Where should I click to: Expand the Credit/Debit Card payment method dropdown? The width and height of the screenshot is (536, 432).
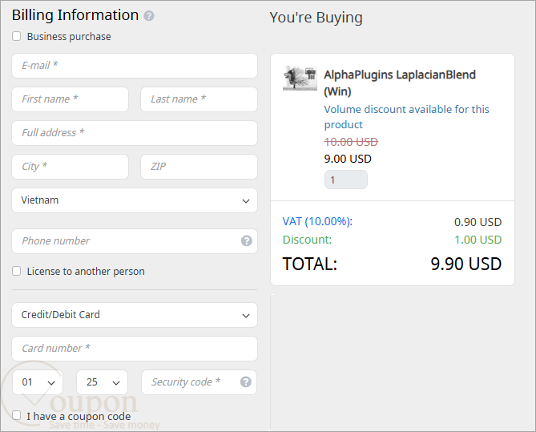click(x=135, y=315)
